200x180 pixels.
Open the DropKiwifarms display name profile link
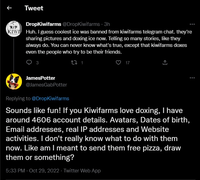click(44, 24)
